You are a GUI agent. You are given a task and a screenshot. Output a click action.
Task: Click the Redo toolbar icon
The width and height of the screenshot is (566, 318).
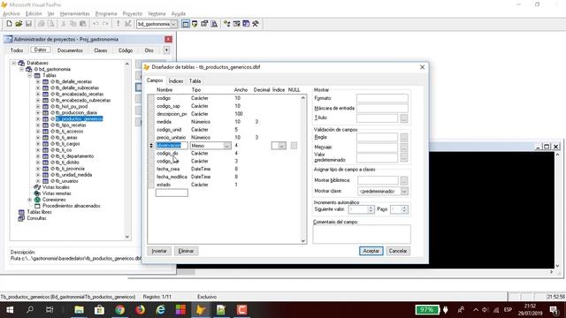tap(105, 24)
